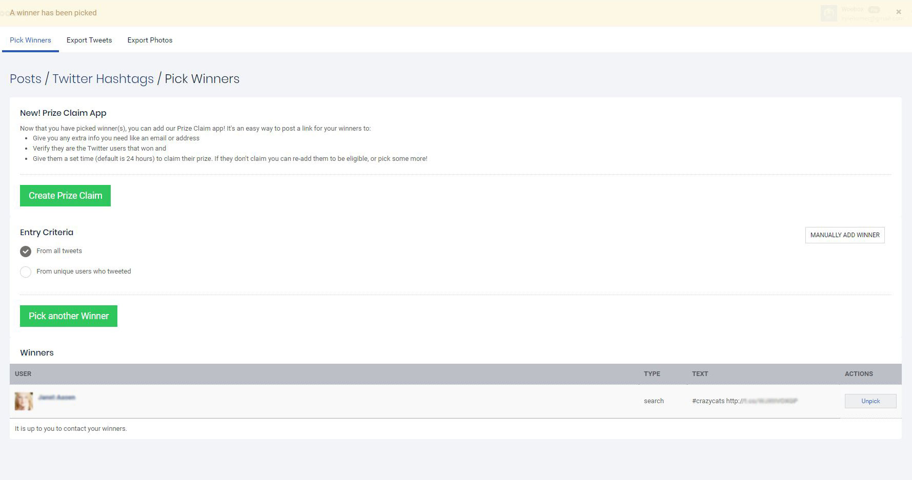Viewport: 912px width, 480px height.
Task: Click the TEXT column header
Action: pyautogui.click(x=700, y=374)
